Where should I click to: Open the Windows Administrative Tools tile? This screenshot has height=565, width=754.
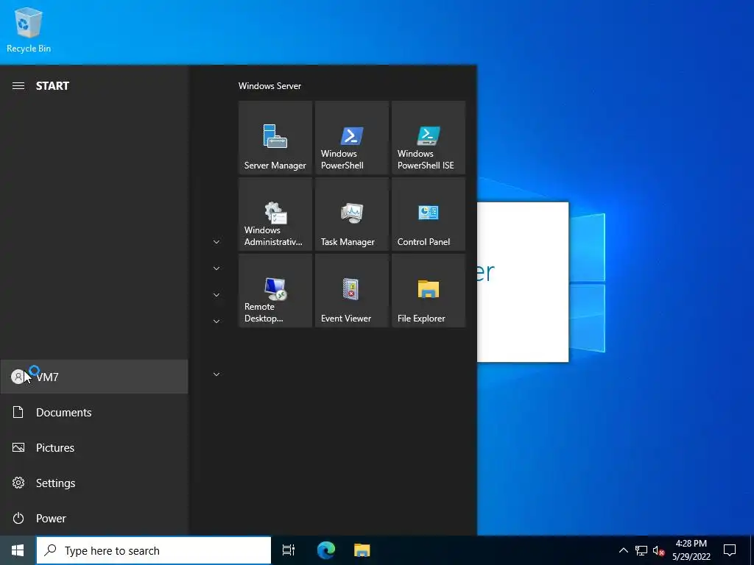tap(275, 214)
